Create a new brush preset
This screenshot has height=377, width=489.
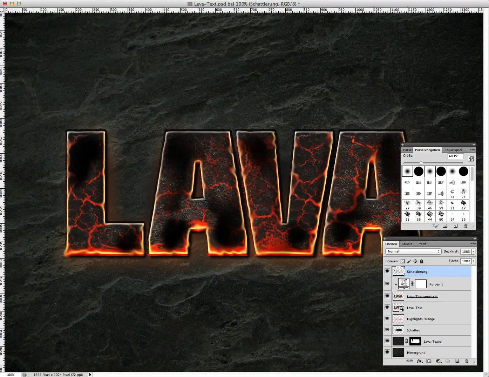(x=456, y=226)
